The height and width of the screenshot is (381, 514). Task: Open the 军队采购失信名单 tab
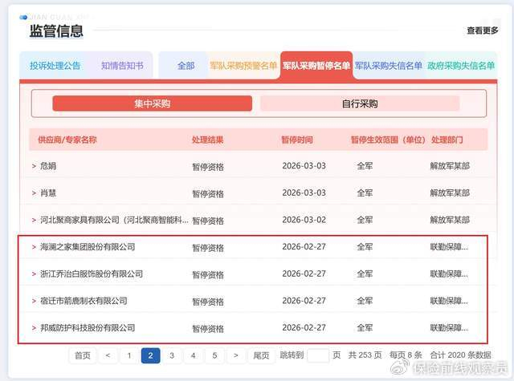click(389, 66)
